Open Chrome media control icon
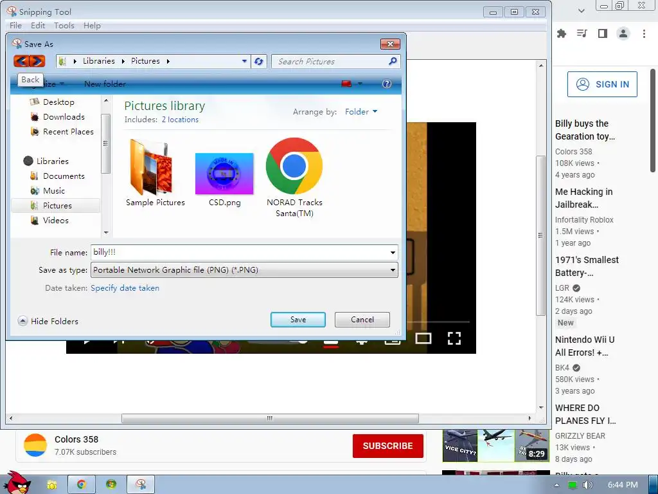This screenshot has height=494, width=658. coord(582,33)
